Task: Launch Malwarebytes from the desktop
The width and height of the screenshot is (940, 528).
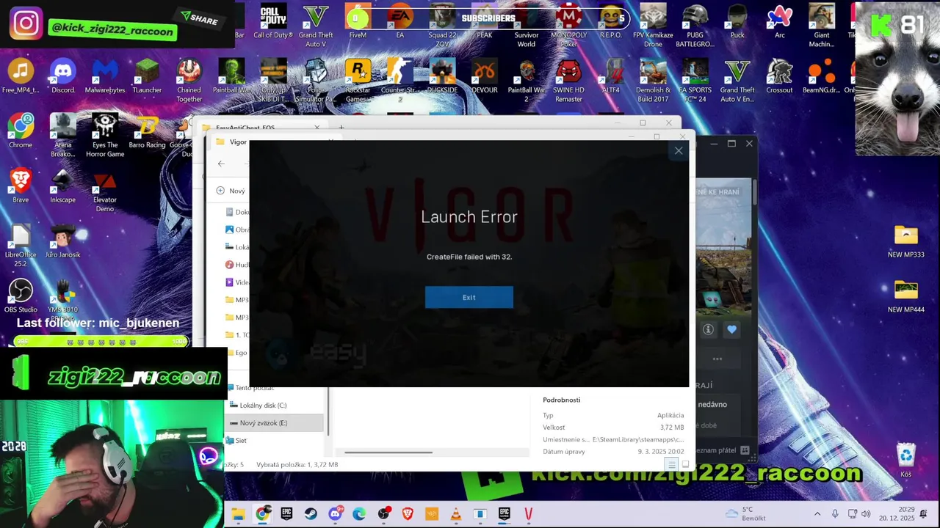Action: point(105,76)
